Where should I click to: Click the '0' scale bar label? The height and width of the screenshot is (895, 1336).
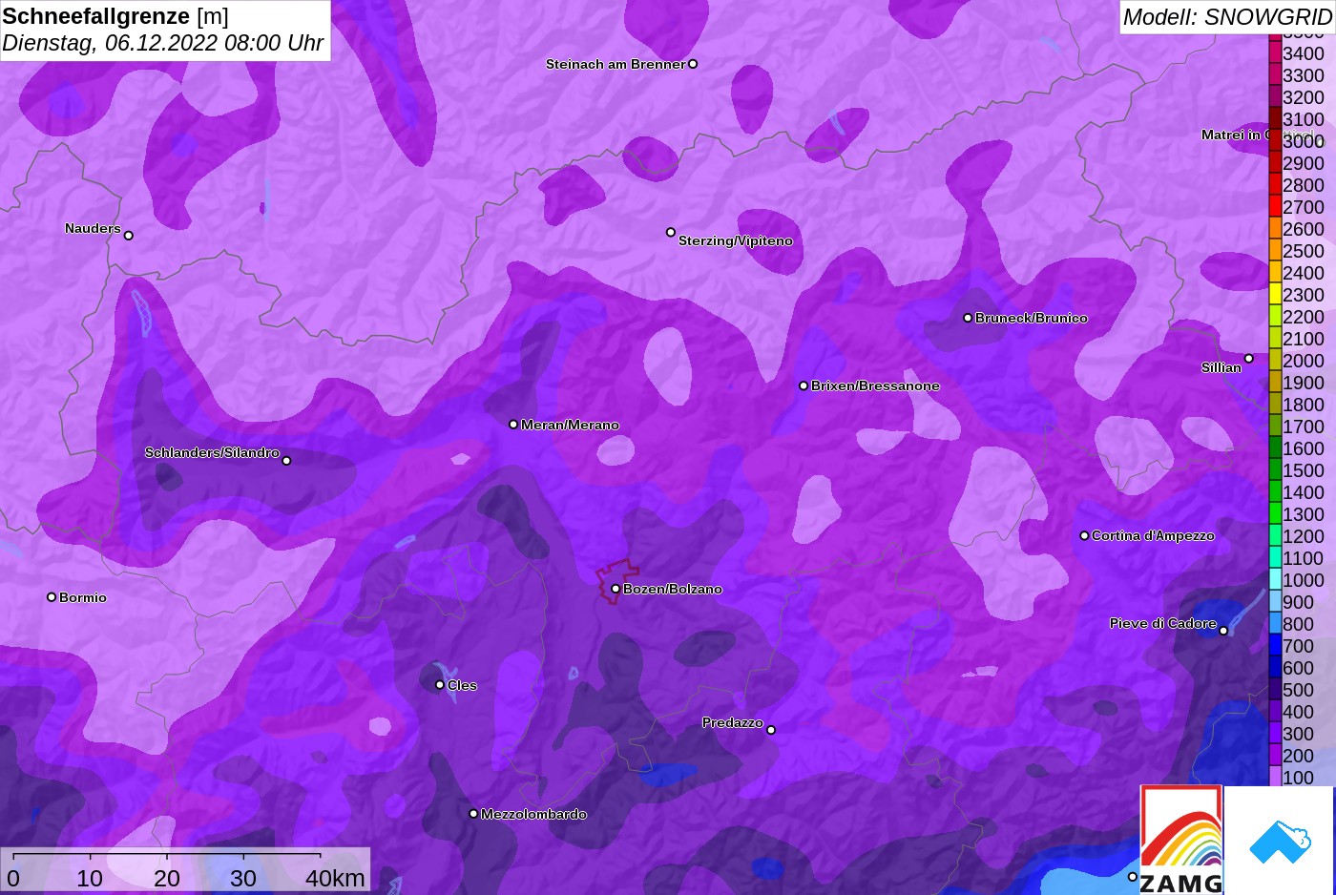click(13, 878)
